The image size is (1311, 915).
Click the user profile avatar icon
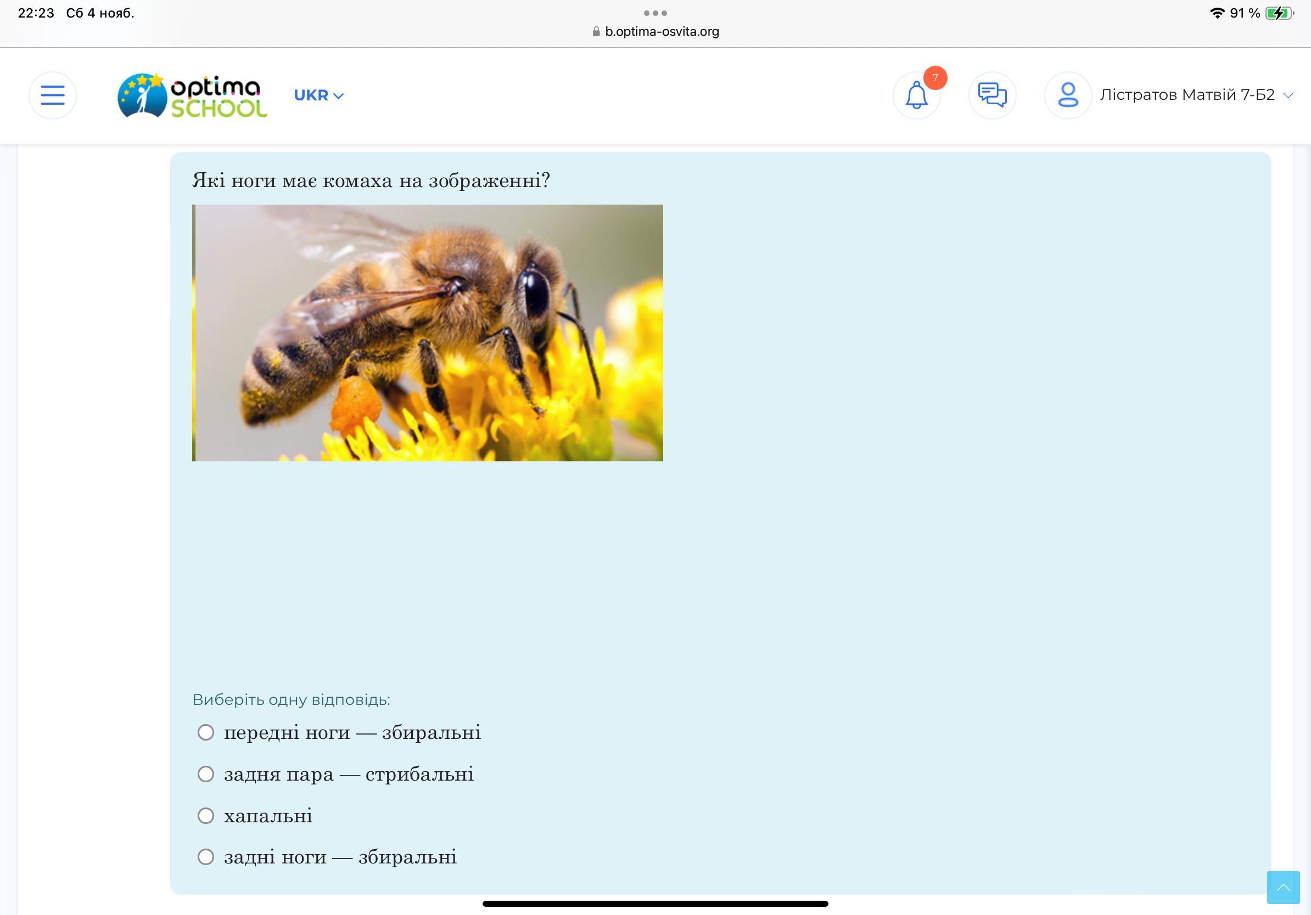(1068, 95)
